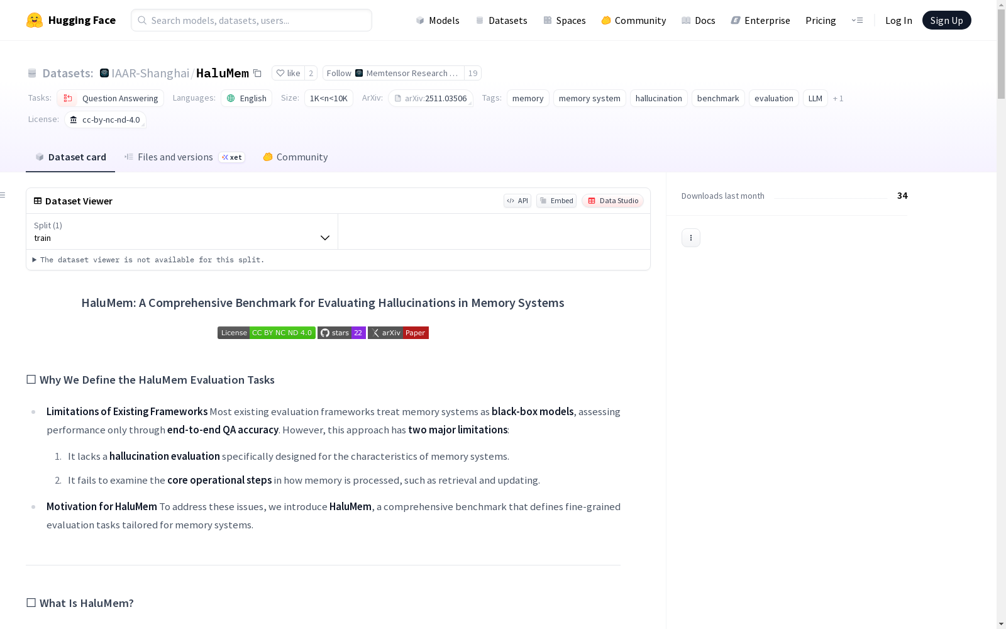Screen dimensions: 1006x629
Task: Open the IAAR-Shanghai organization link
Action: [x=150, y=73]
